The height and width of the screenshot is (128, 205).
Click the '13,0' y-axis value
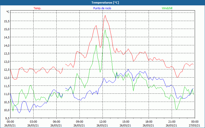point(7,62)
